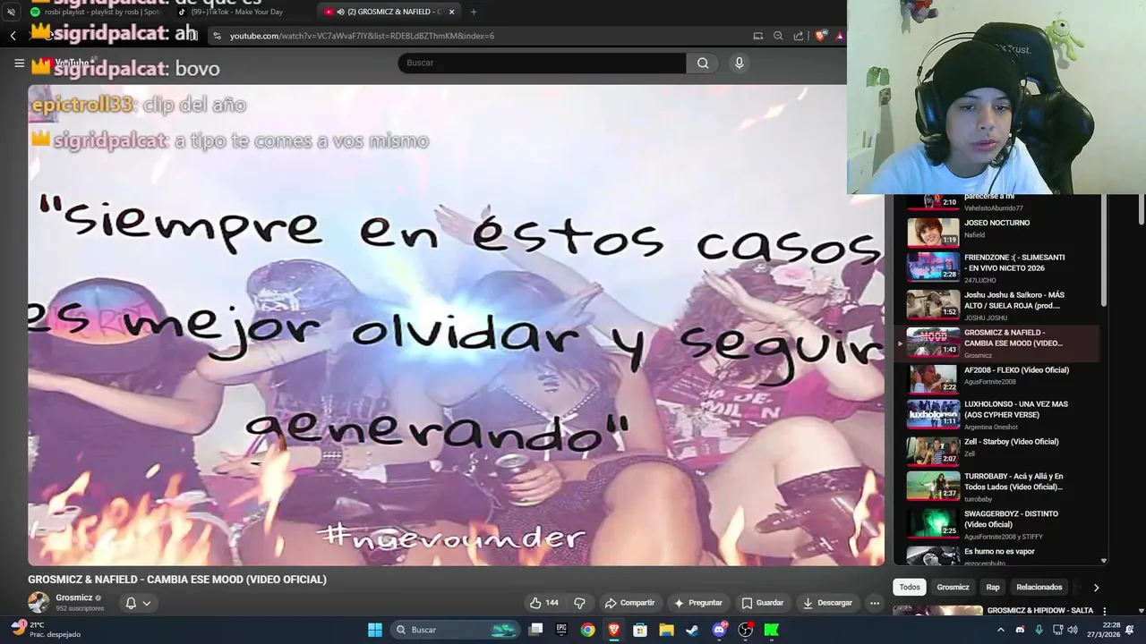Image resolution: width=1146 pixels, height=644 pixels.
Task: Open Task View in the taskbar
Action: click(535, 630)
